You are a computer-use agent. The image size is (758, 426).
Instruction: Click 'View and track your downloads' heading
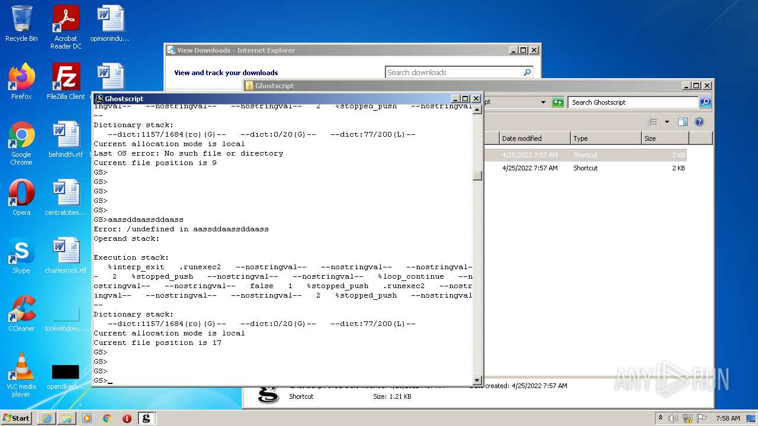click(226, 73)
